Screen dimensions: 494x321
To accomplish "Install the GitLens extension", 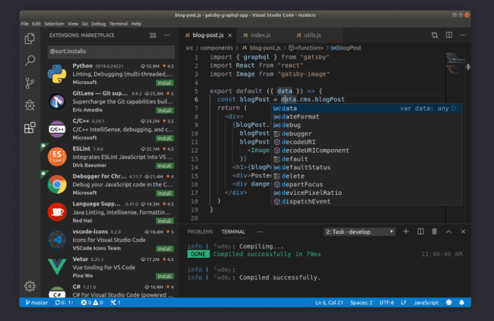I will 165,110.
